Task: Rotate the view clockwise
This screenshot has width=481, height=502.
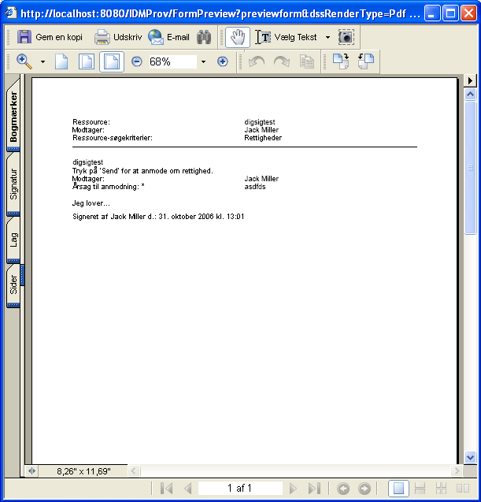Action: pos(341,61)
